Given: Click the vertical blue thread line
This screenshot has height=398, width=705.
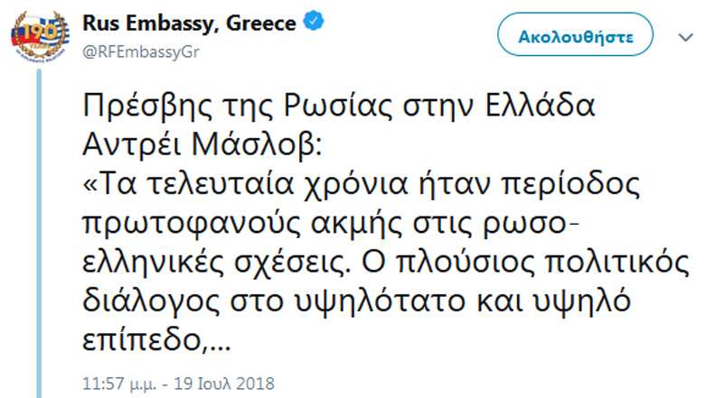Looking at the screenshot, I should pos(39,234).
